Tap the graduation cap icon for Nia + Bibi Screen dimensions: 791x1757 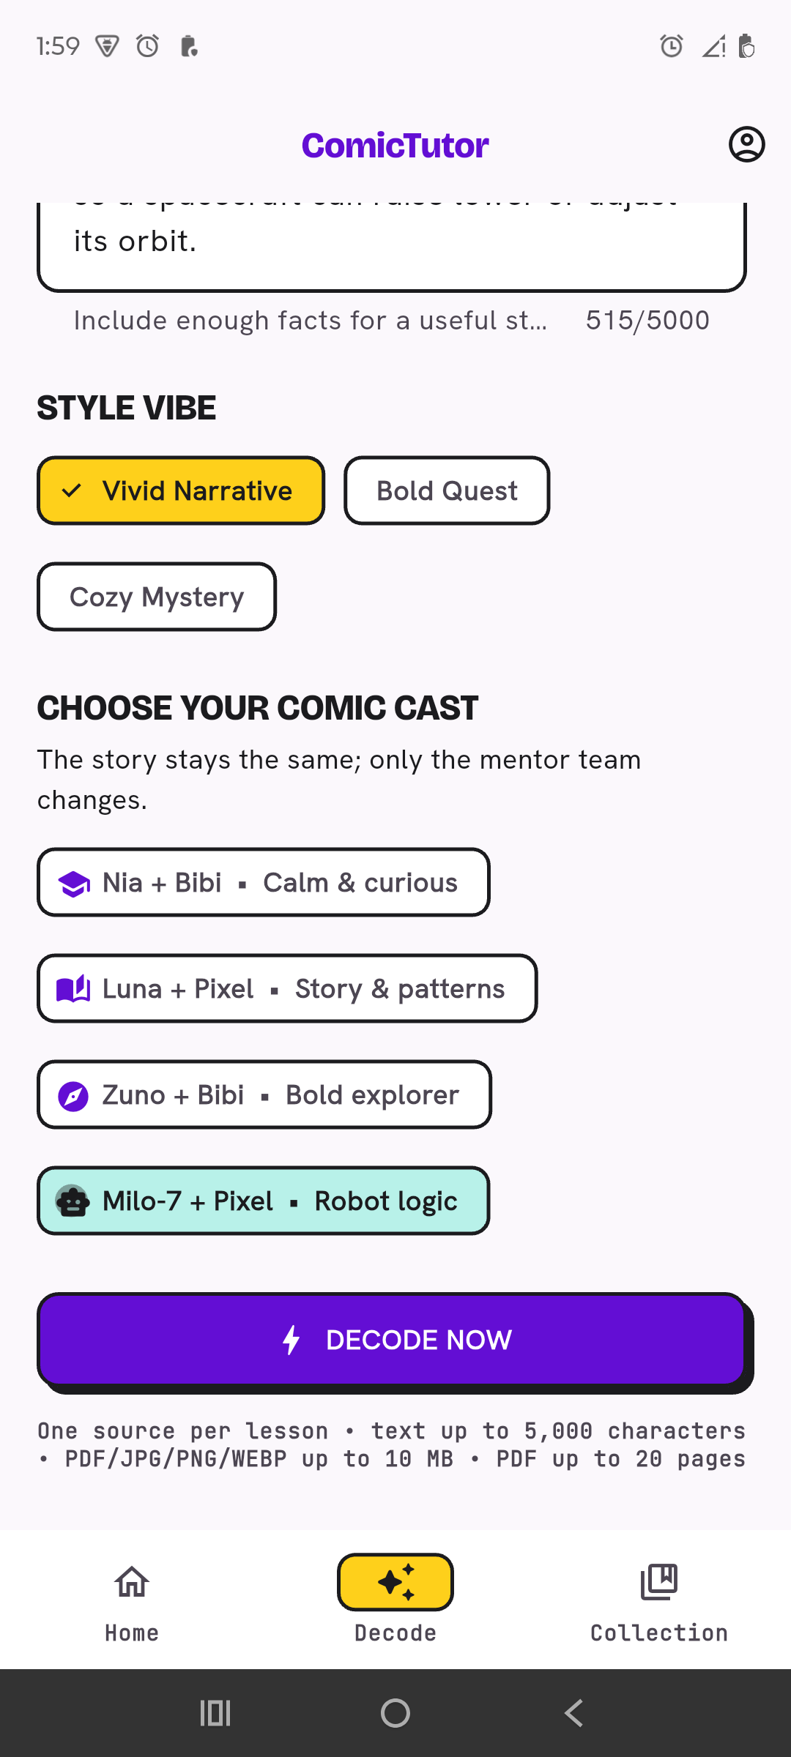(x=74, y=884)
